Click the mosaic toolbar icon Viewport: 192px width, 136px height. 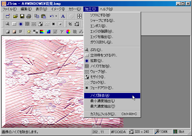click(x=40, y=24)
